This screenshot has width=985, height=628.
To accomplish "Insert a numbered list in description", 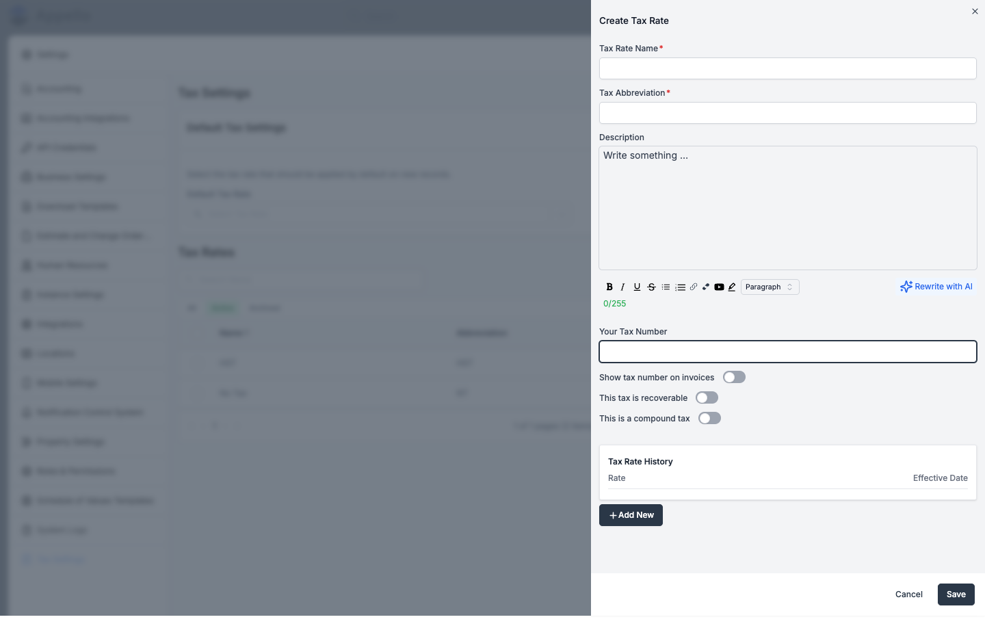I will (x=680, y=287).
